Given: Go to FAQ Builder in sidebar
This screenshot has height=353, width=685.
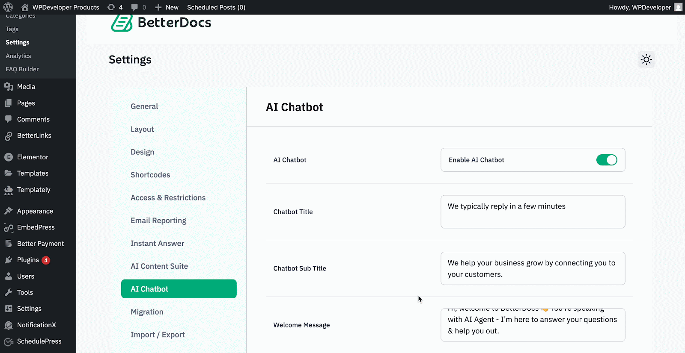Looking at the screenshot, I should tap(22, 69).
